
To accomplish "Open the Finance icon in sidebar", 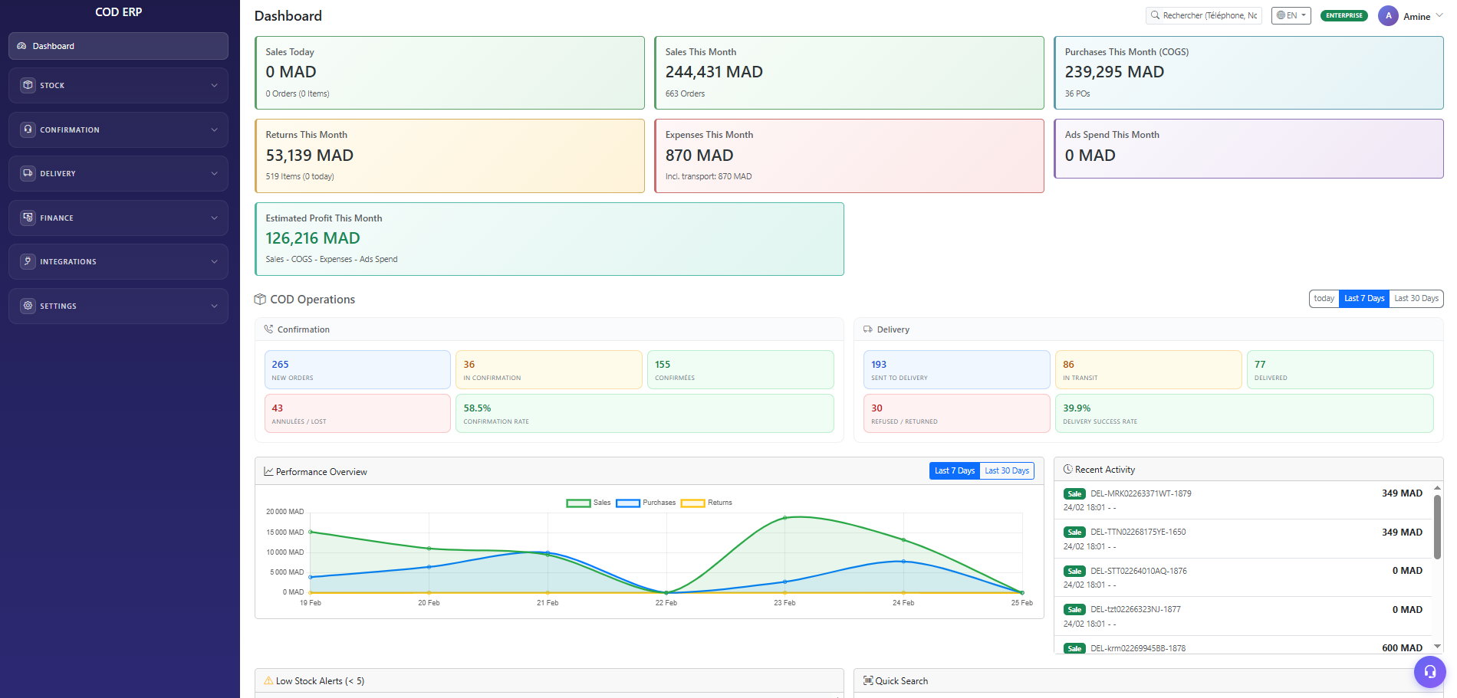I will 28,218.
